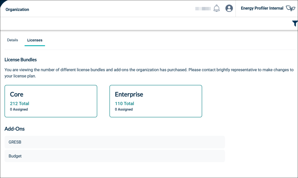298x178 pixels.
Task: Click the blurred username beside the bell
Action: (203, 9)
